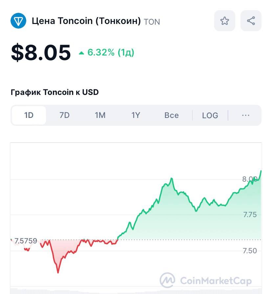
Task: Click the 7.5759 opening price label
Action: coord(26,241)
